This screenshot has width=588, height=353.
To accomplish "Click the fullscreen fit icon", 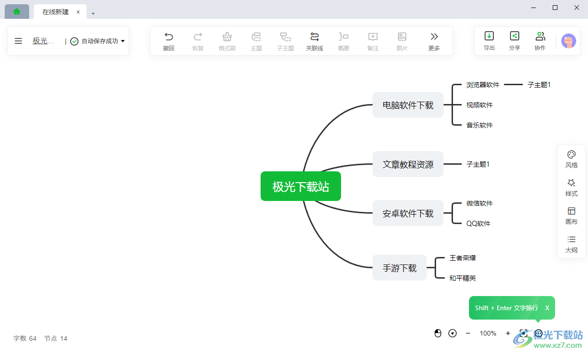I will click(523, 333).
